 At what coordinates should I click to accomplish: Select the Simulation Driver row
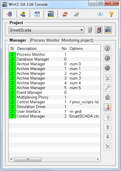pyautogui.click(x=55, y=107)
